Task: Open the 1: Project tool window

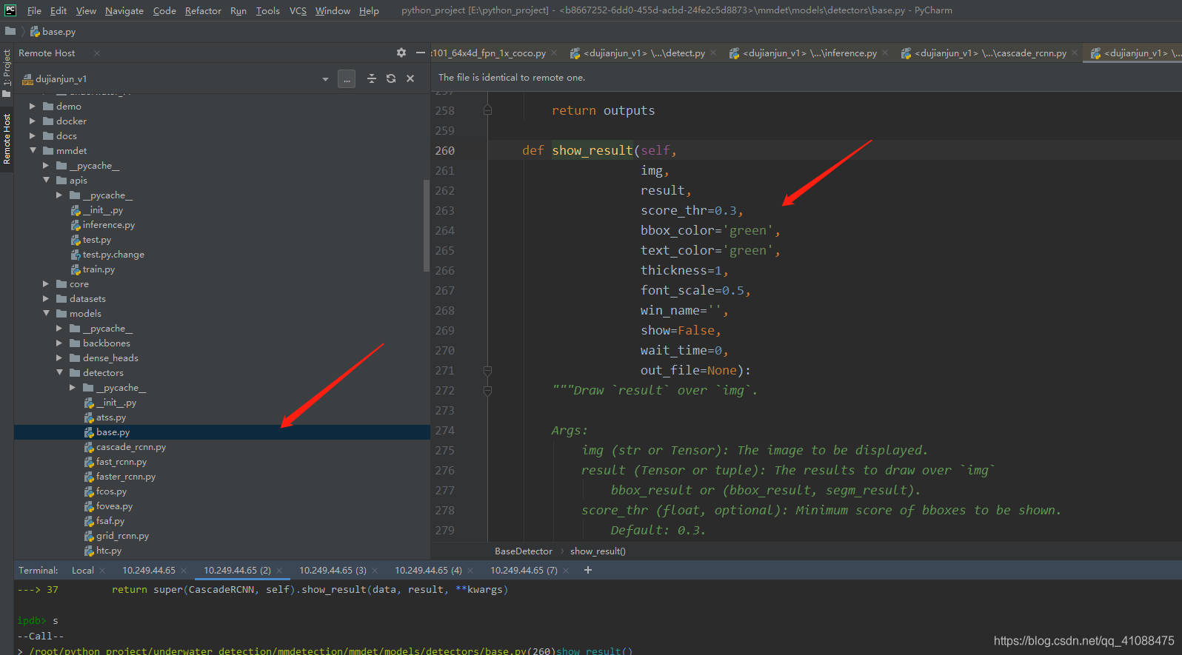Action: [x=7, y=72]
